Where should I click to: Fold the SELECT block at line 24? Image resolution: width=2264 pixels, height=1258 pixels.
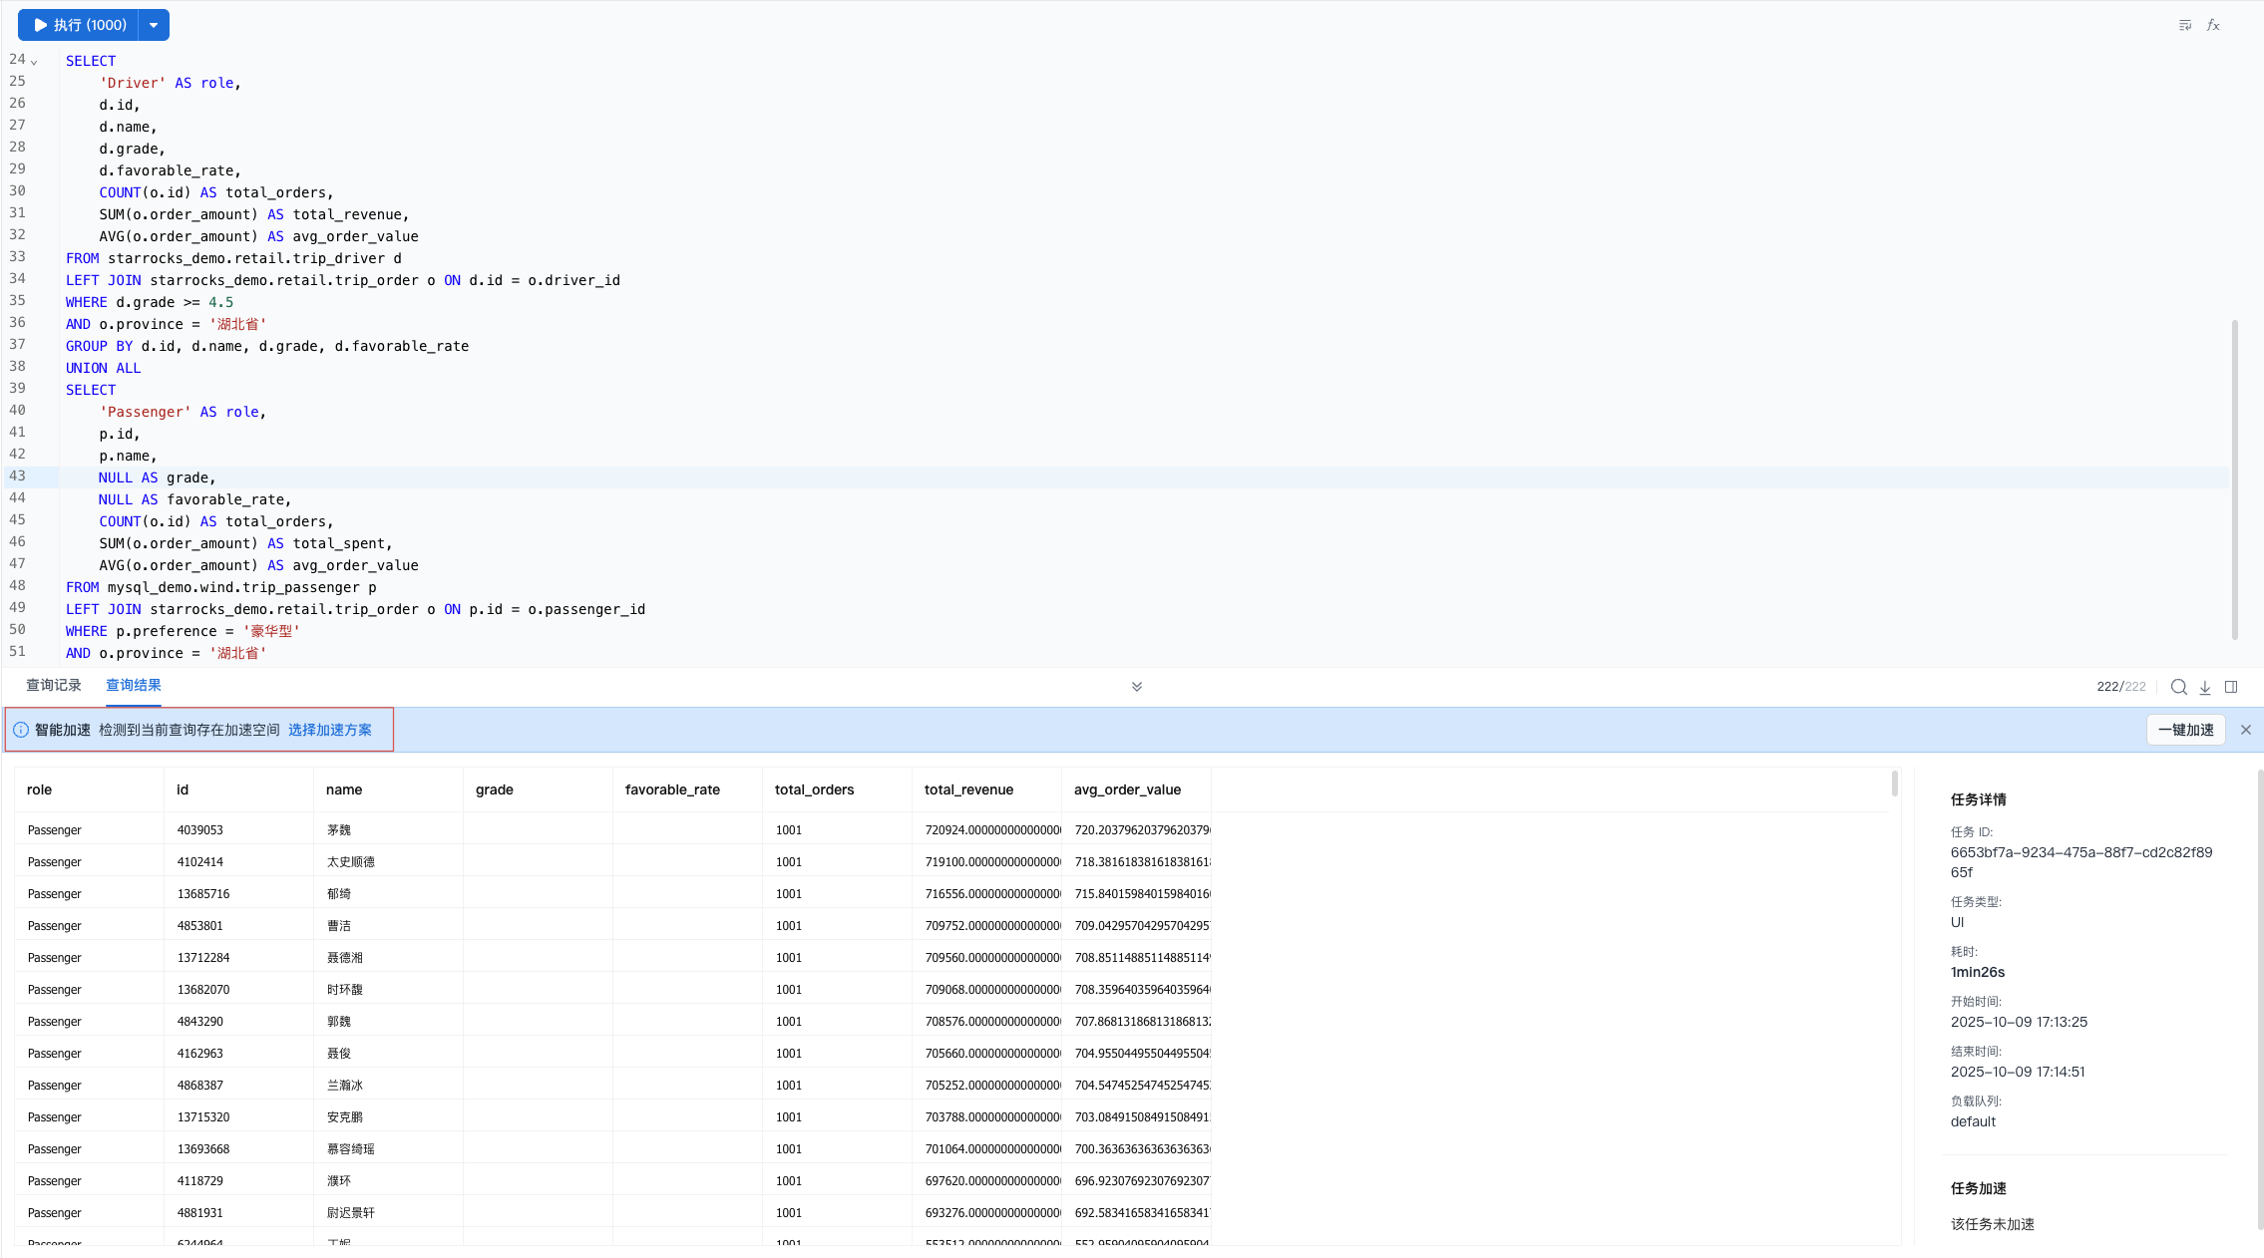(x=34, y=62)
